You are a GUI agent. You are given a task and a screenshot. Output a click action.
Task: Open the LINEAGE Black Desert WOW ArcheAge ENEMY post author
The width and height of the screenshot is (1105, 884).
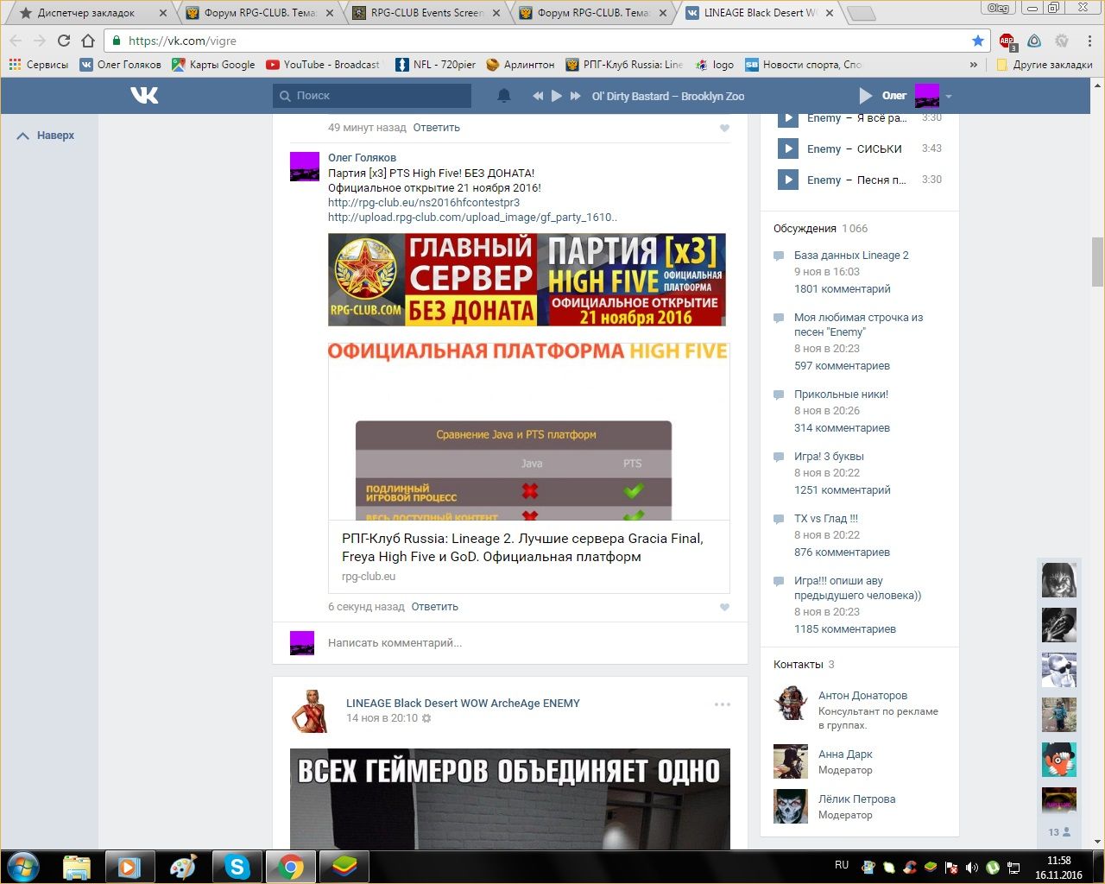(x=463, y=704)
